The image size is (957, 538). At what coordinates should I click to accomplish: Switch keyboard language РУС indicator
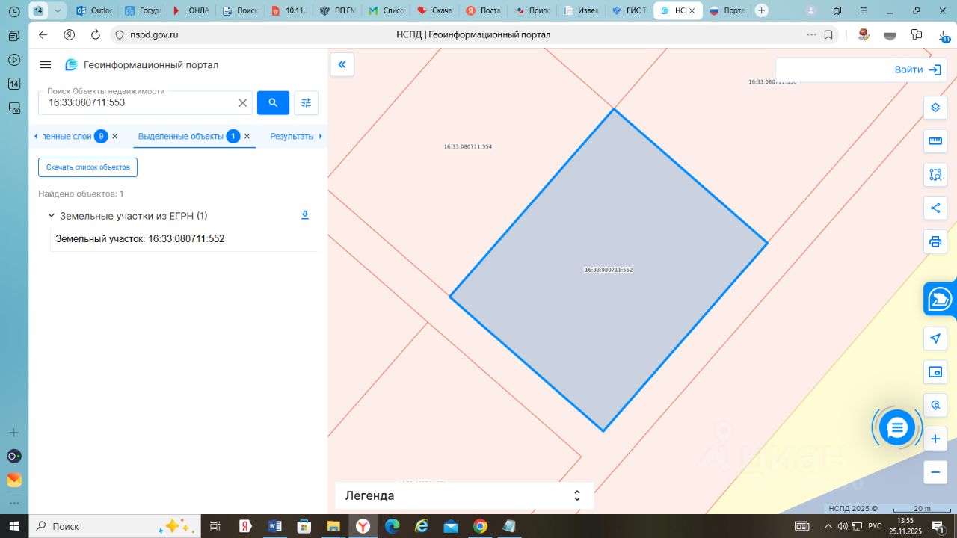tap(875, 526)
